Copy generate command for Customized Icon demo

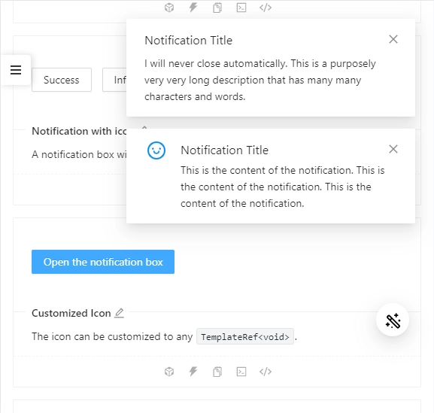click(x=241, y=372)
